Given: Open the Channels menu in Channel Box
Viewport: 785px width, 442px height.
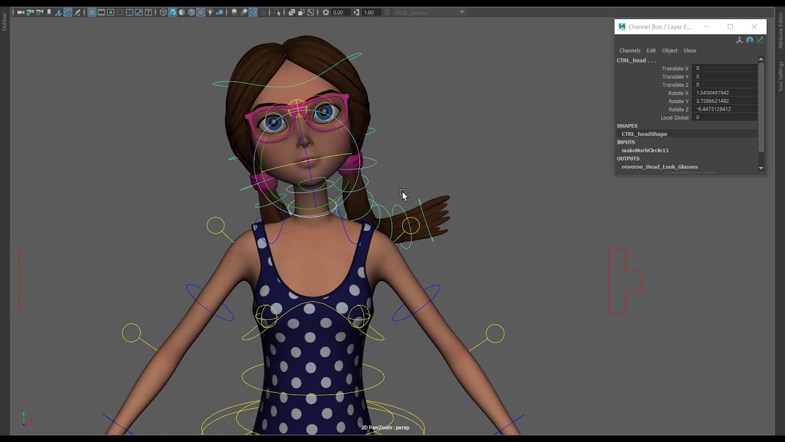Looking at the screenshot, I should point(630,50).
